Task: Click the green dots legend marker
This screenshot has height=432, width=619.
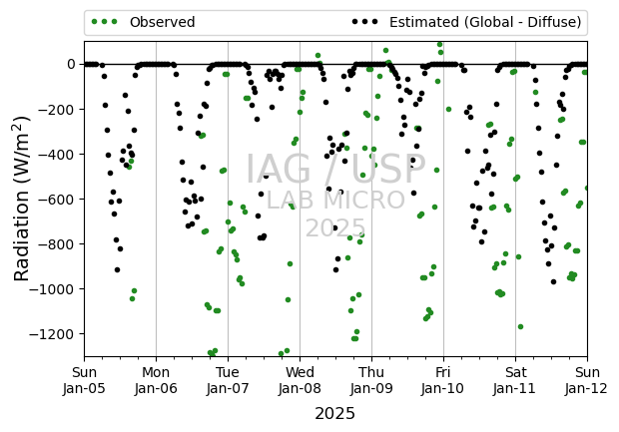Action: point(104,22)
